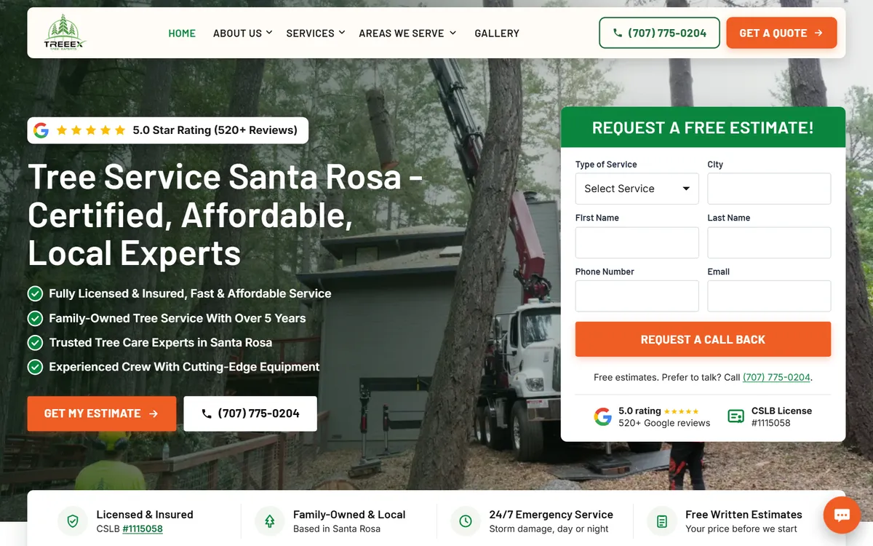Open the live chat bubble icon

pos(842,515)
